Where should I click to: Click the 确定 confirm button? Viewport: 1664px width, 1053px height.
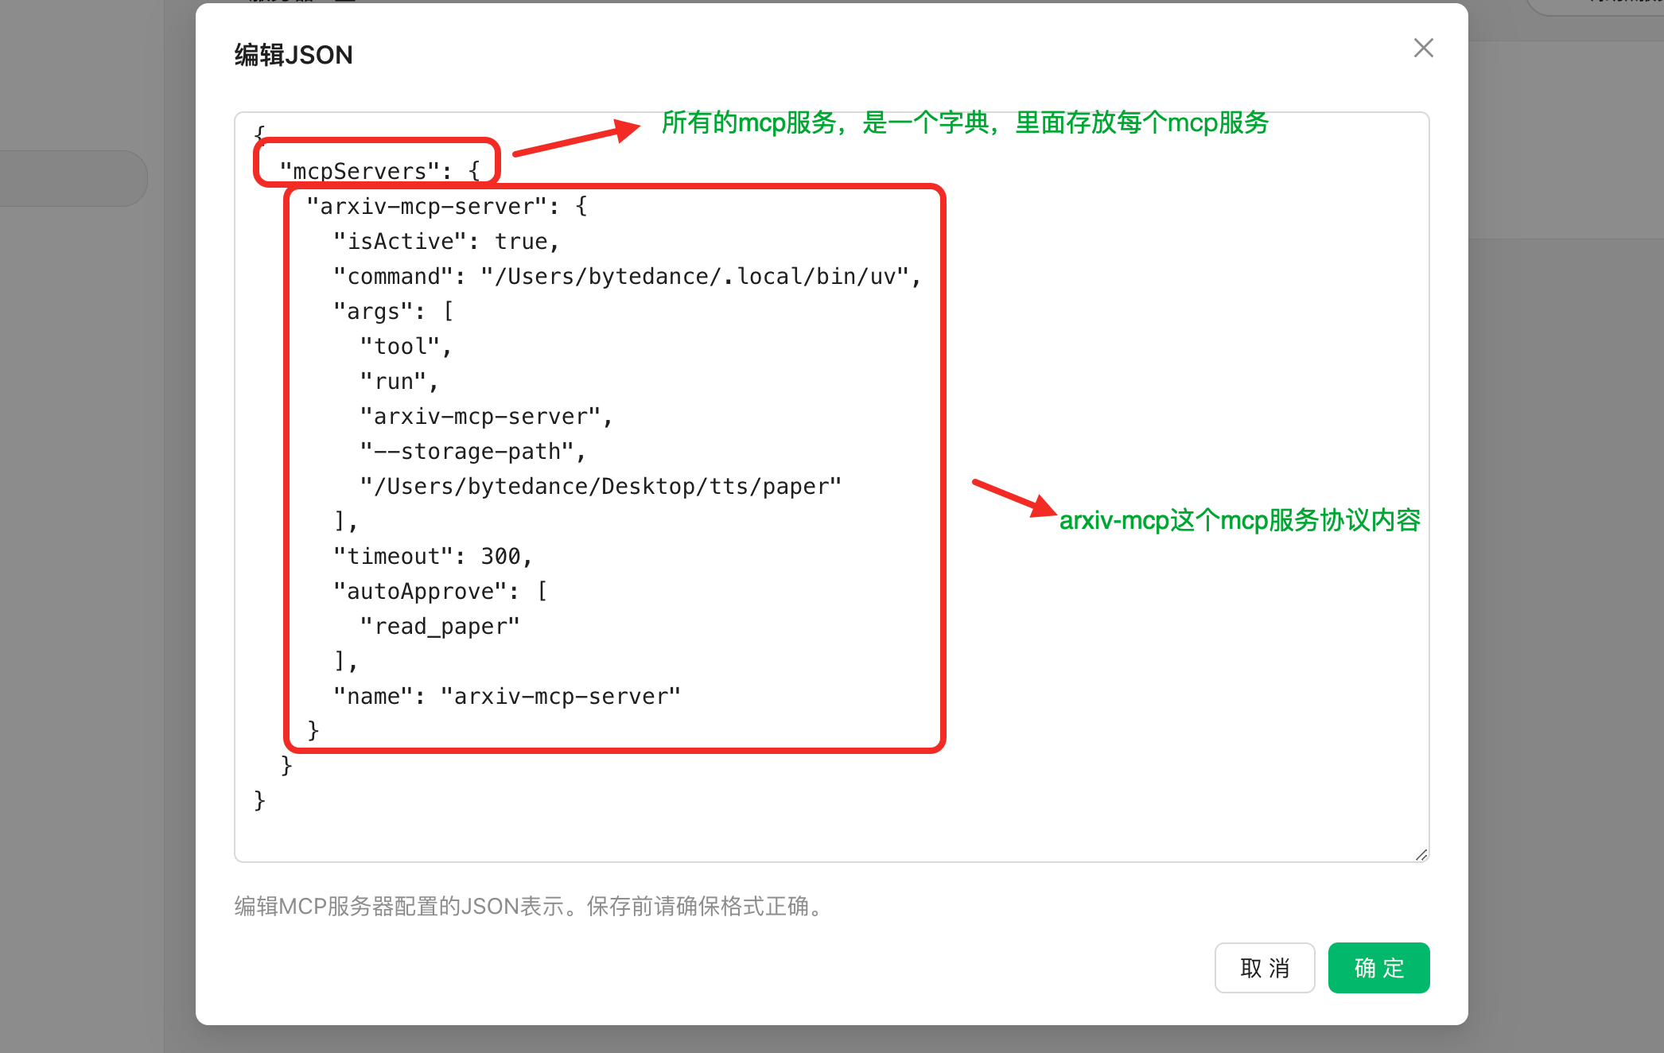[x=1378, y=968]
